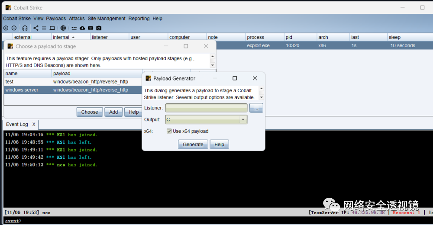Image resolution: width=433 pixels, height=225 pixels.
Task: Close the Event Log tab with X
Action: [x=34, y=124]
